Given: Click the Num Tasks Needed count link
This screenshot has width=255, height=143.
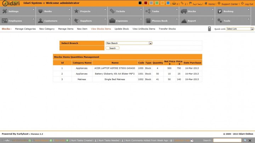Looking at the screenshot, I should click(x=123, y=141).
